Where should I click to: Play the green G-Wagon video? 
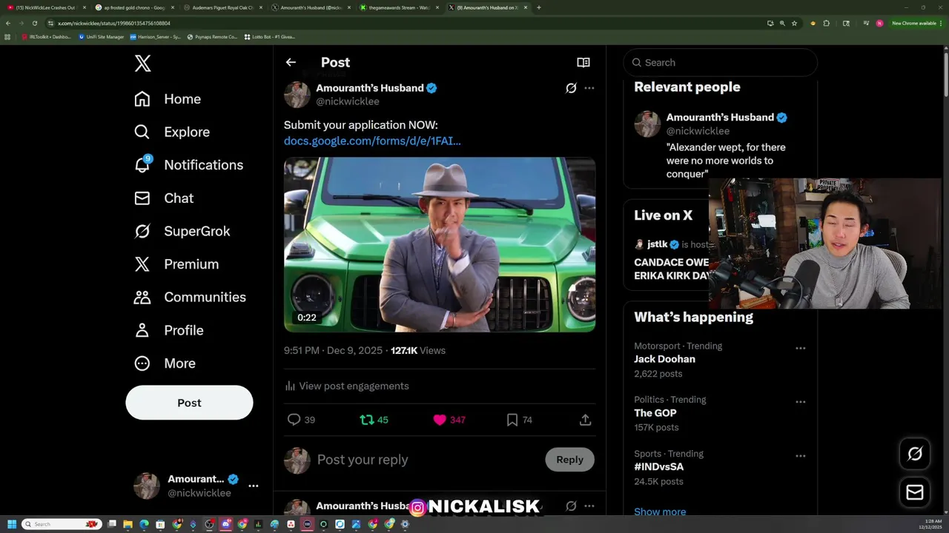(440, 244)
